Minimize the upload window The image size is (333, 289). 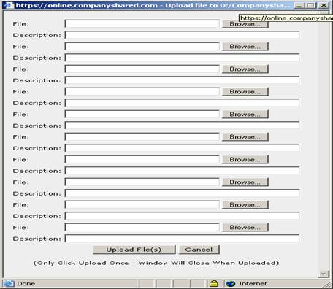(x=299, y=5)
